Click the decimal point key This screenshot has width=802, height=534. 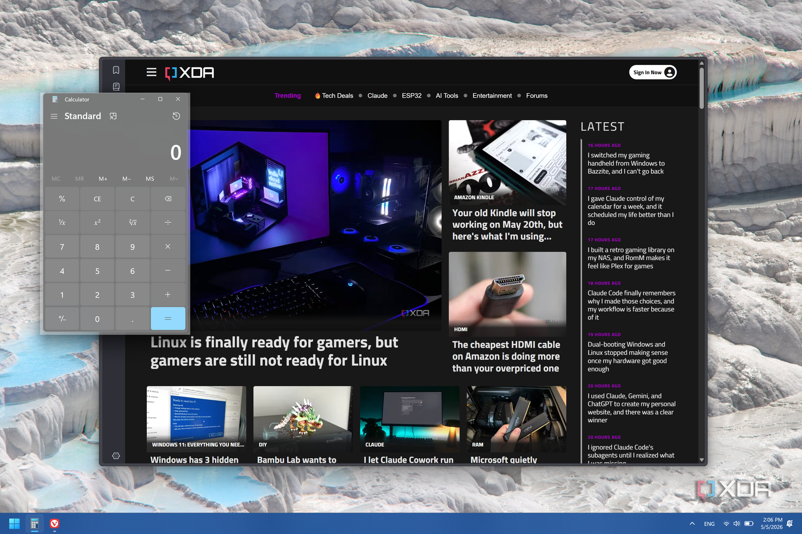coord(132,318)
